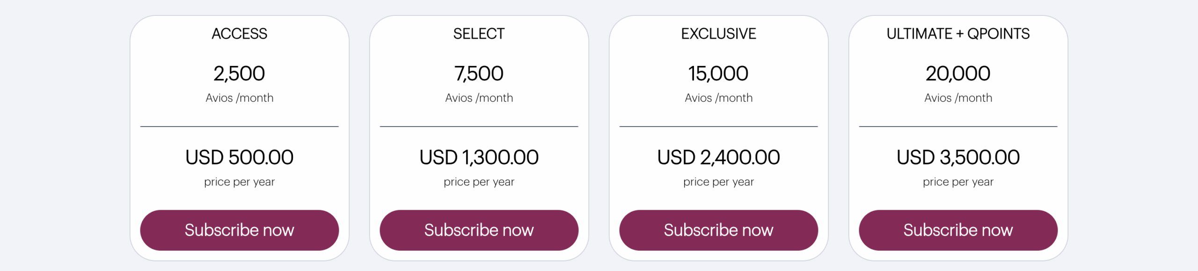The image size is (1198, 271).
Task: Subscribe to the ULTIMATE + QPOINTS plan
Action: (x=958, y=230)
